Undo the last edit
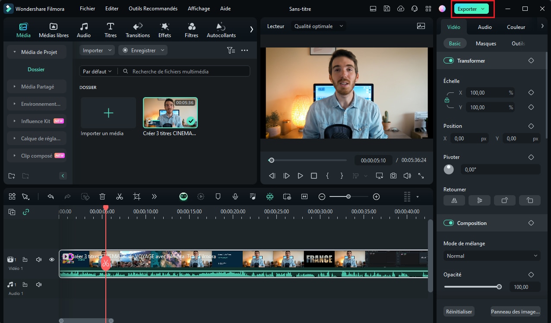This screenshot has width=551, height=323. (51, 196)
